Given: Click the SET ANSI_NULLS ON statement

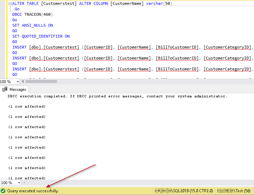Looking at the screenshot, I should pos(32,25).
